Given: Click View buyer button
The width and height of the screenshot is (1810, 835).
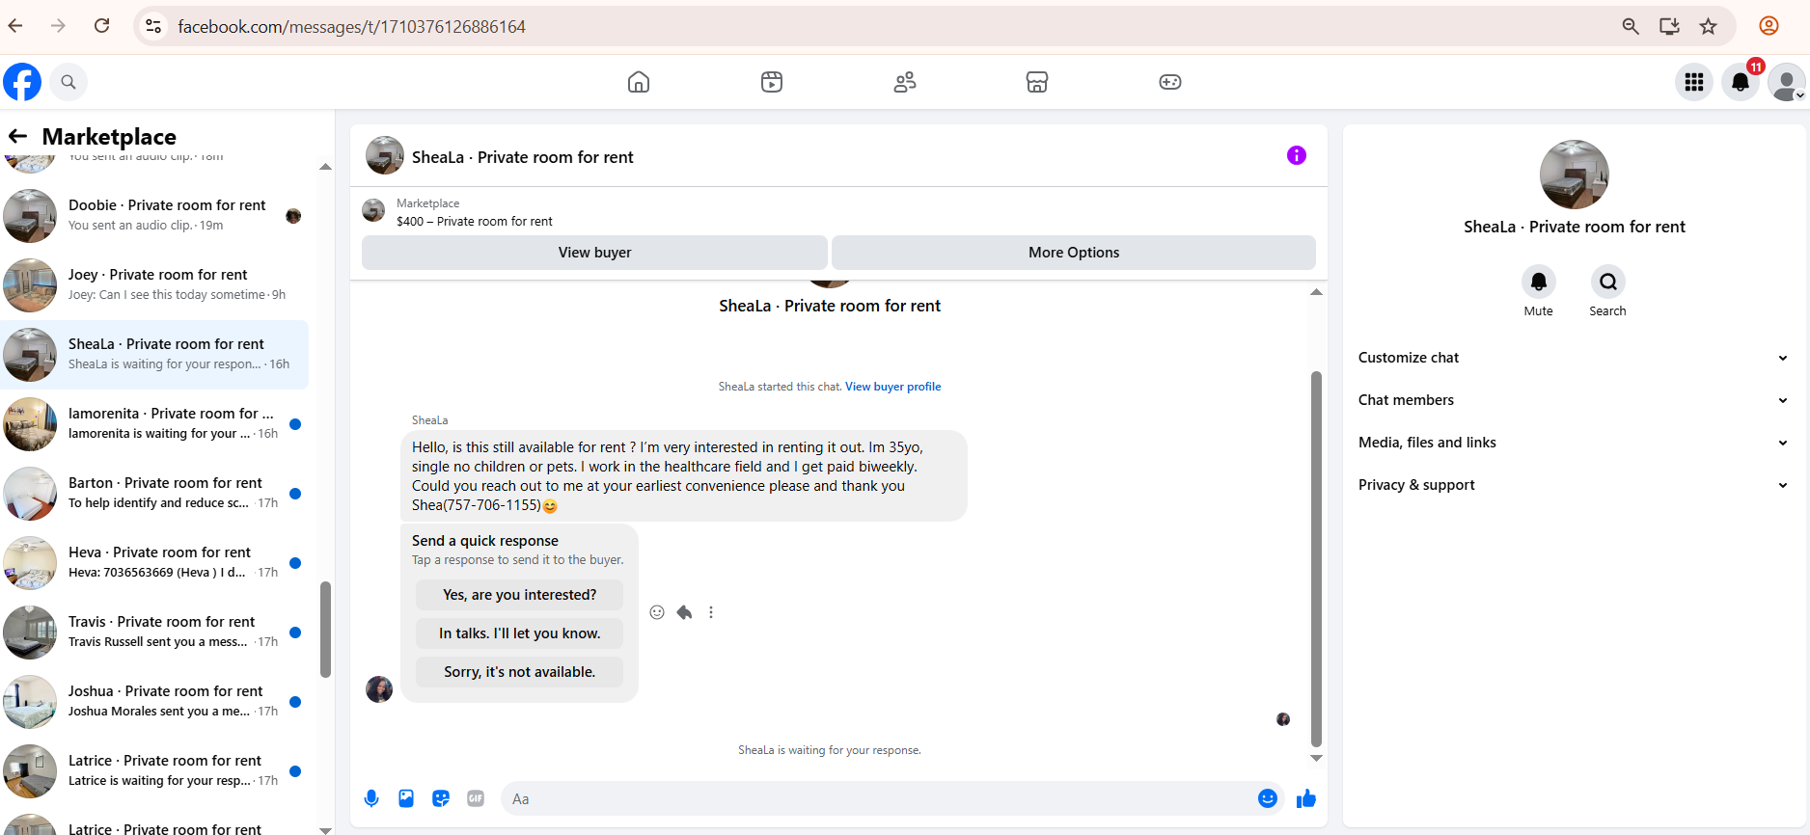Looking at the screenshot, I should pos(594,253).
